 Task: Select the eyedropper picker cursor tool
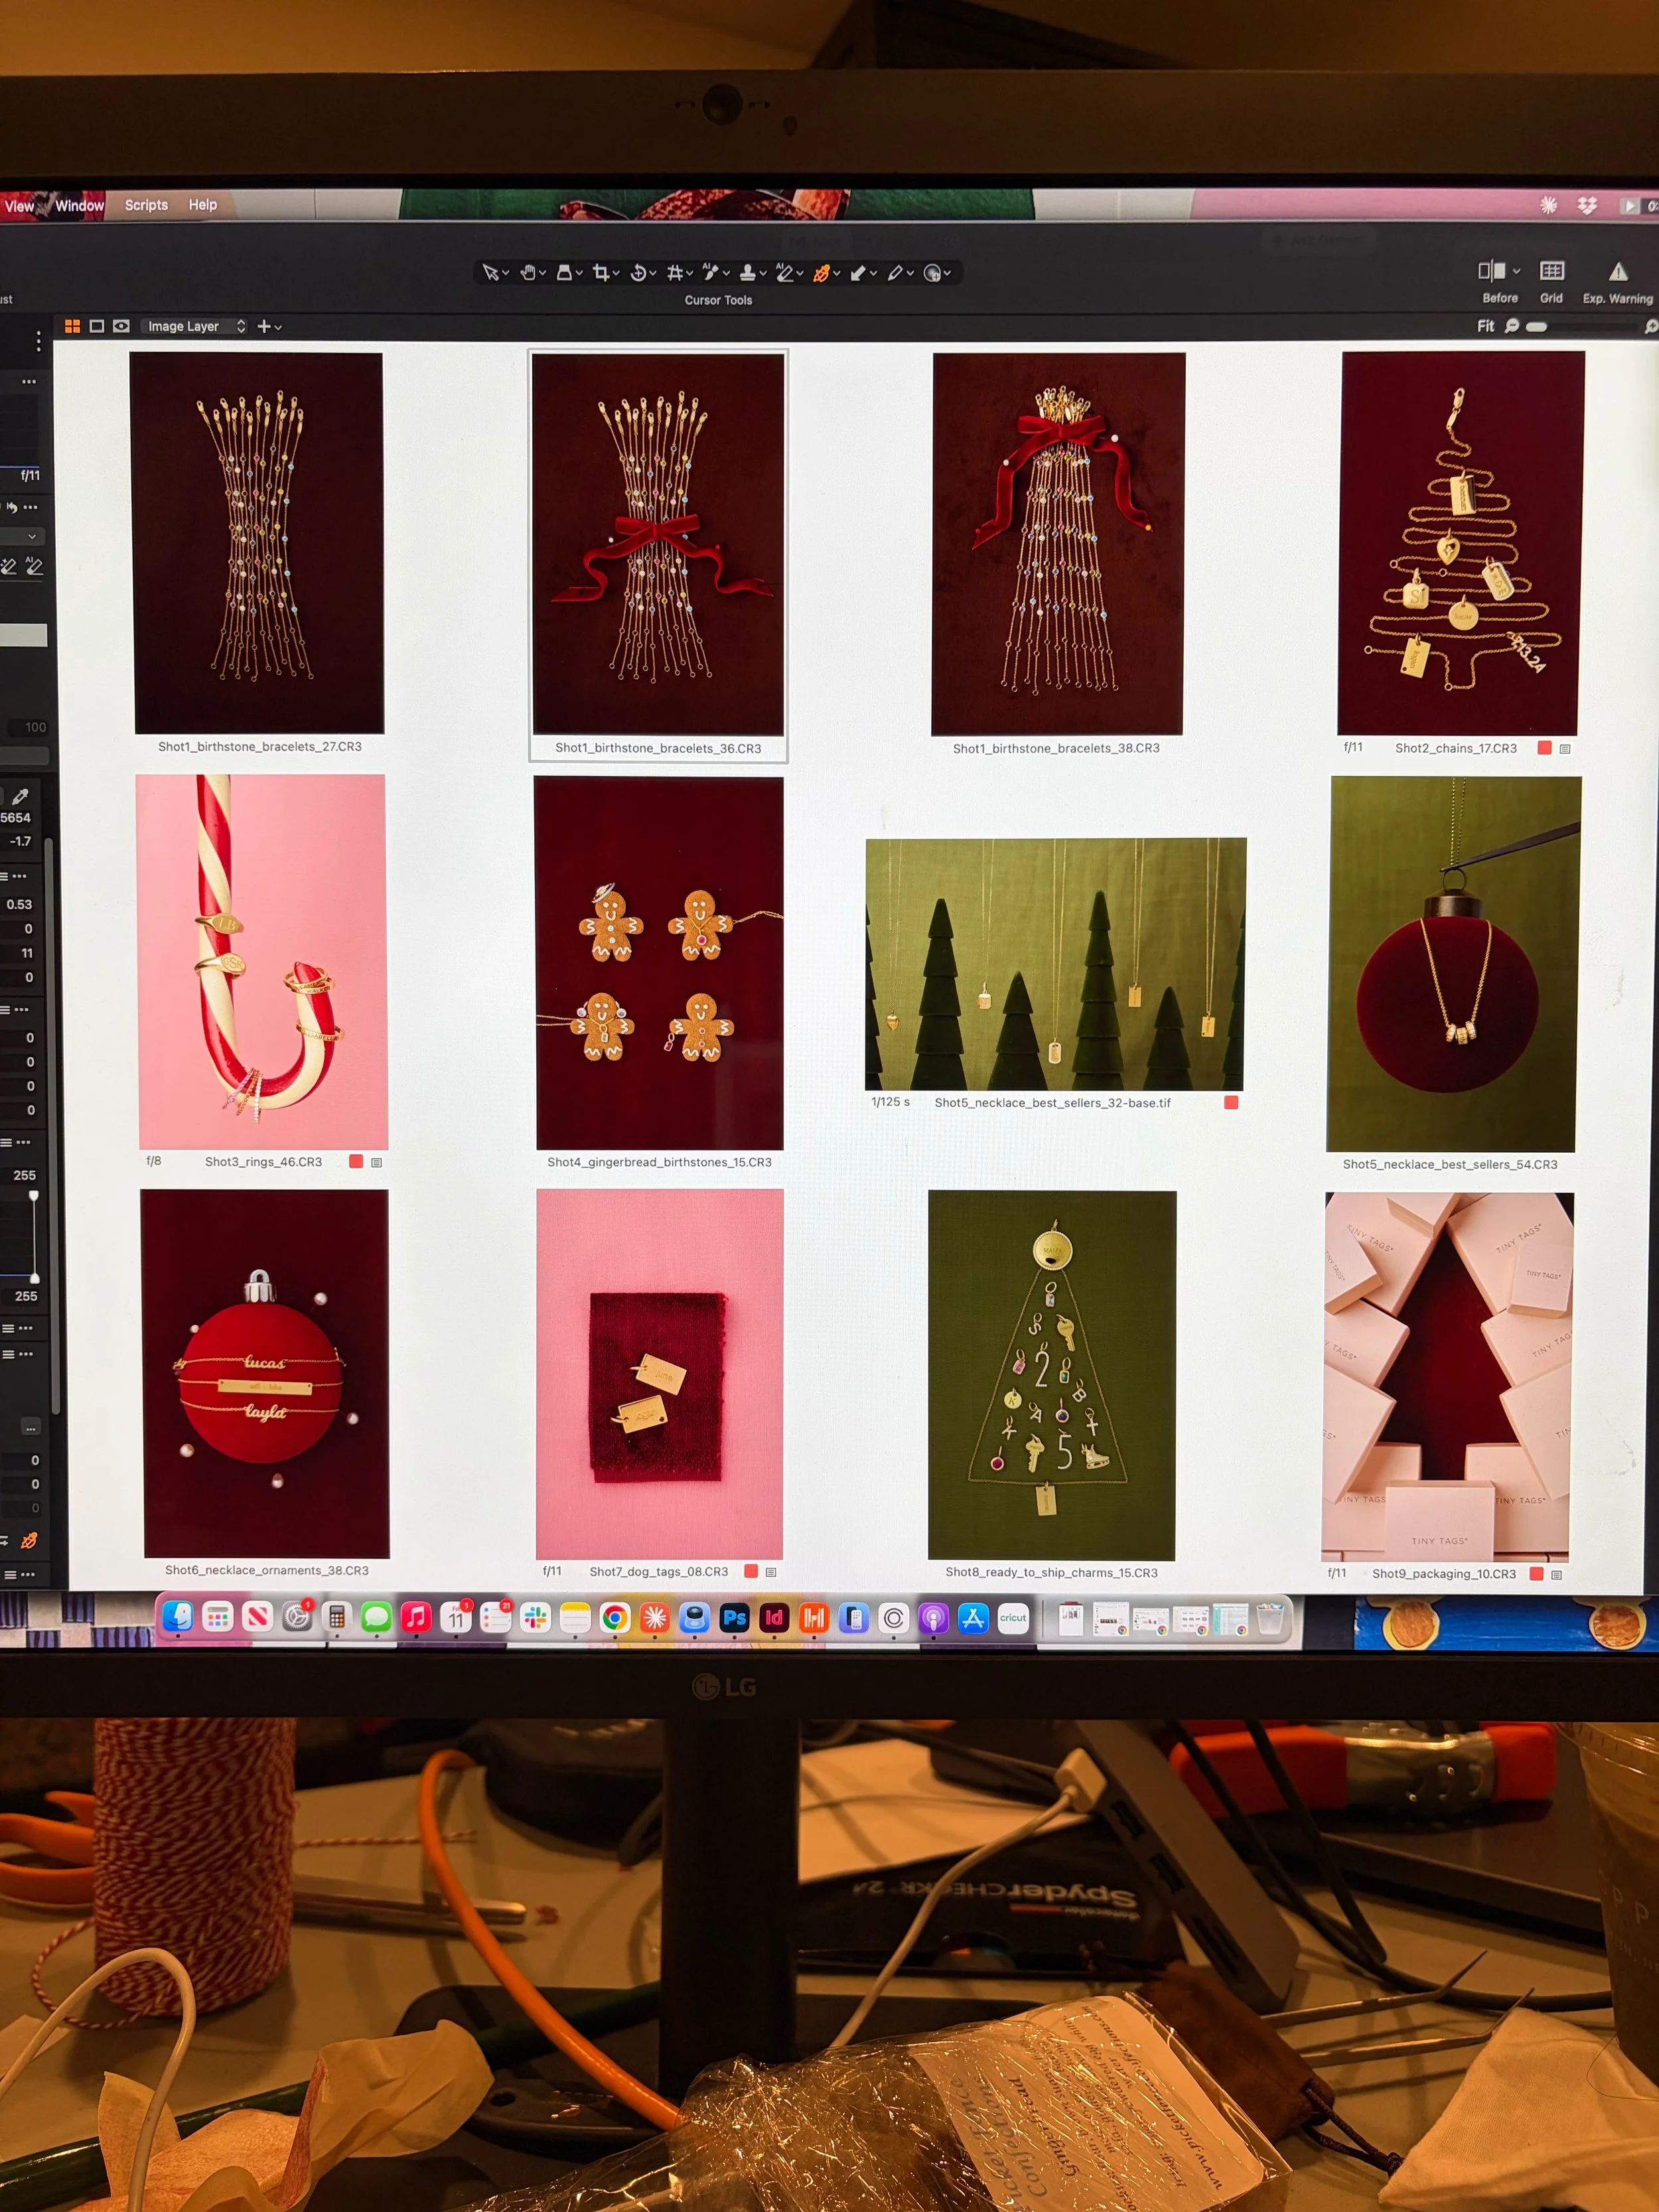pos(895,273)
